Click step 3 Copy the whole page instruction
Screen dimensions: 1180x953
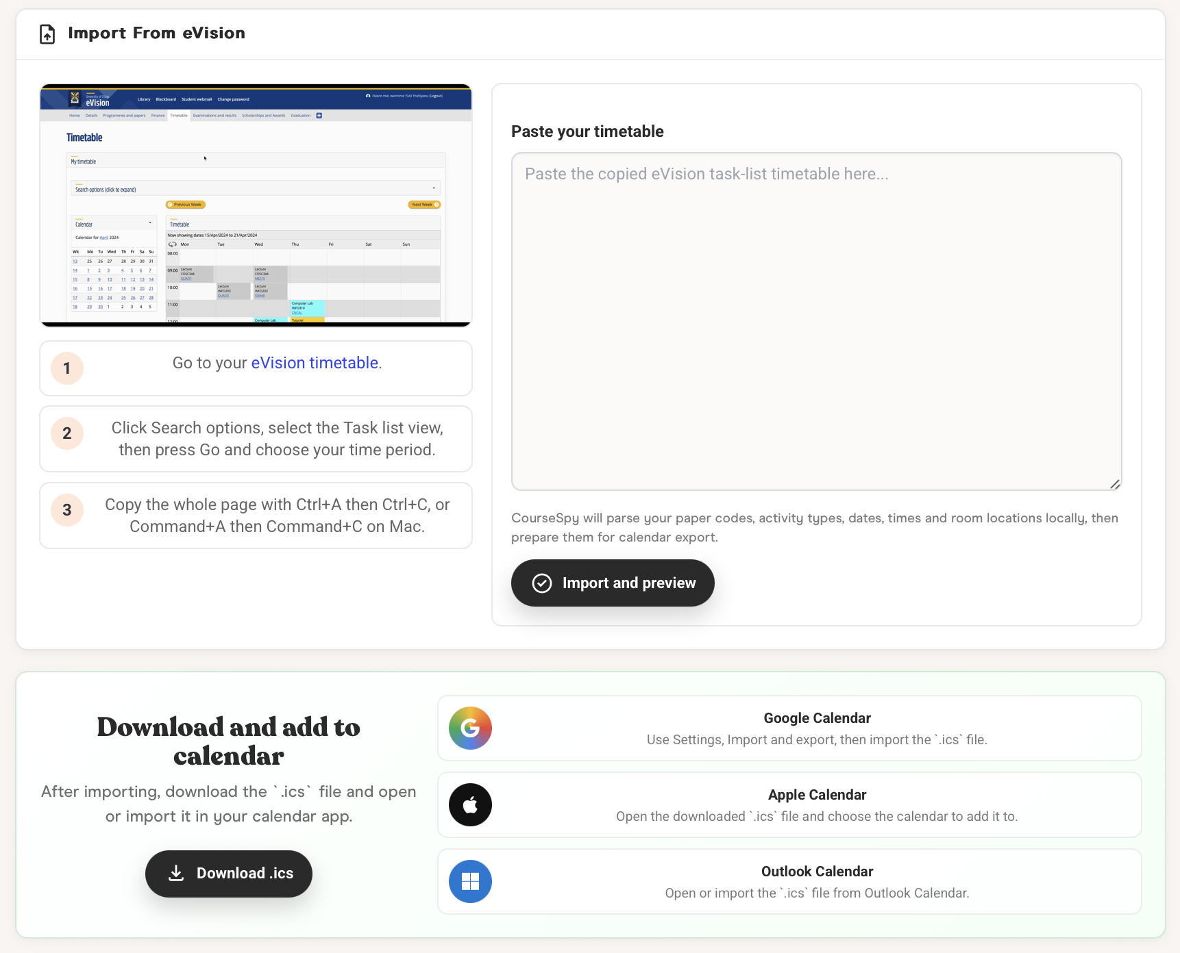coord(277,516)
